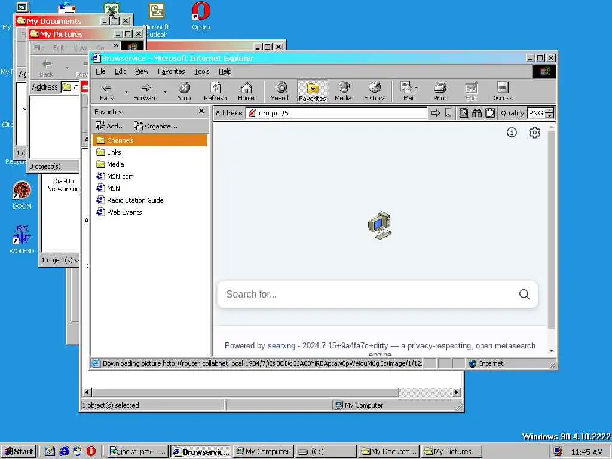Expand the Links favorites folder
Viewport: 612px width, 459px height.
point(109,152)
